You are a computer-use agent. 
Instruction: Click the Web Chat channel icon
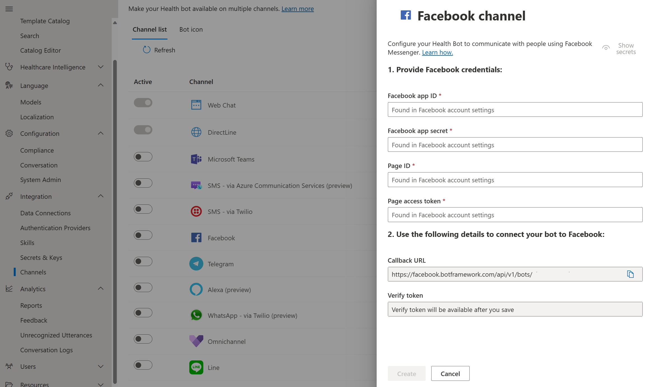(x=196, y=105)
